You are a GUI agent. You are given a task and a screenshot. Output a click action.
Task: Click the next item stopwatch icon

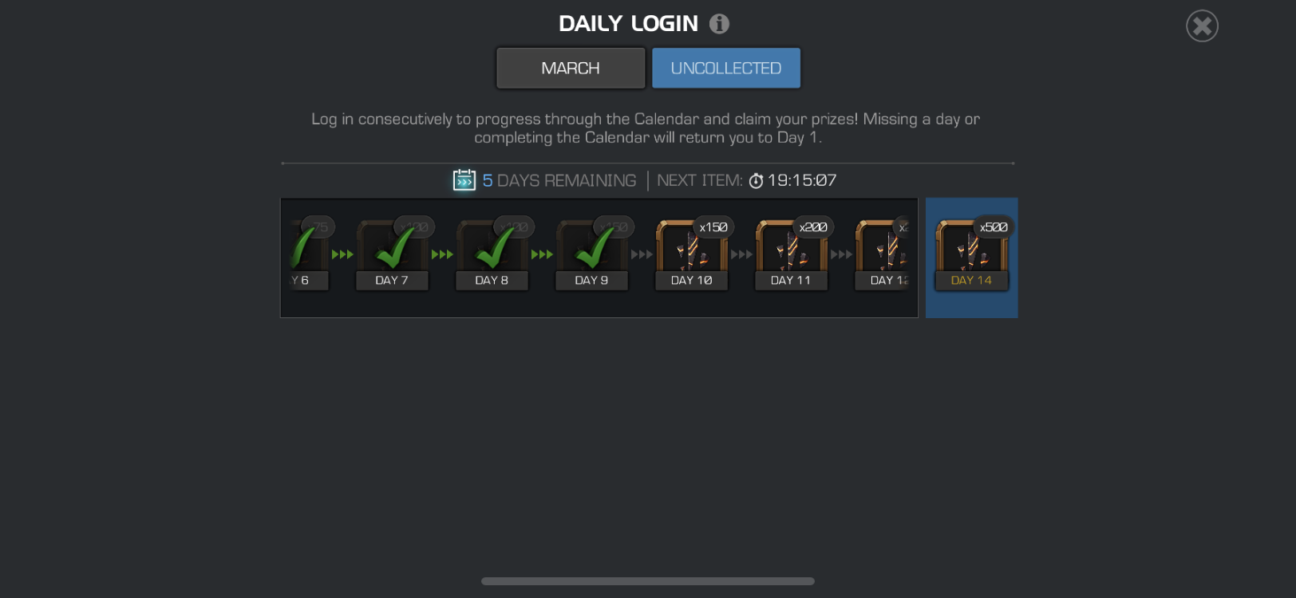[x=756, y=181]
